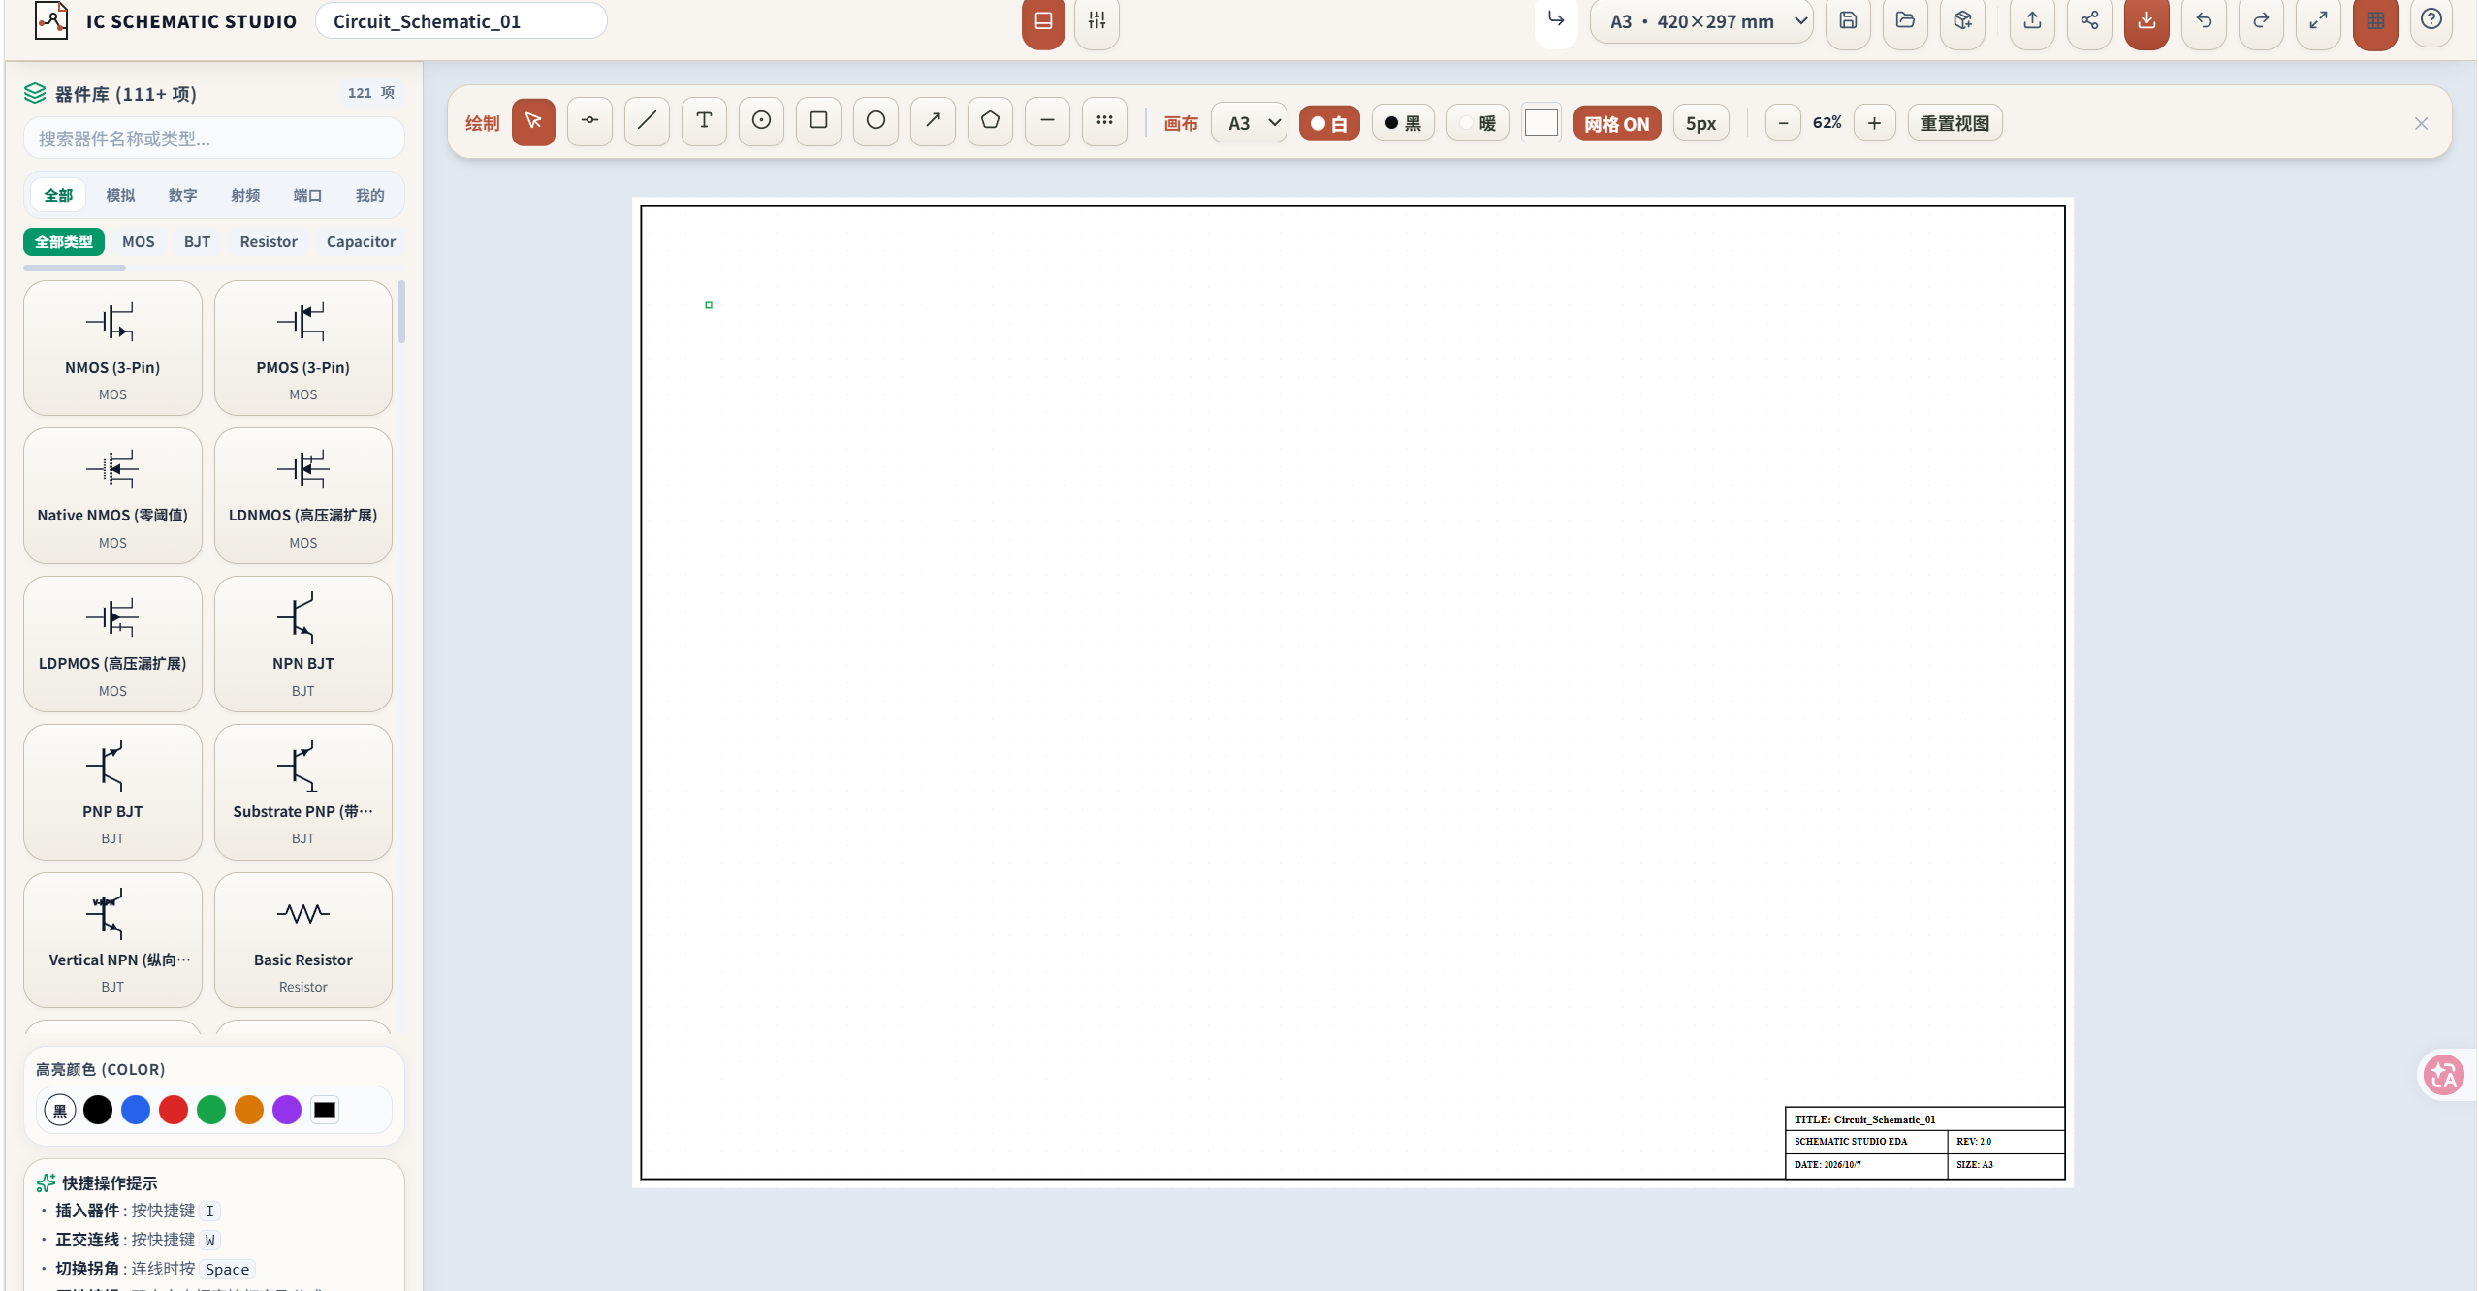Select the wire node tool
Screen dimensions: 2479x1291
click(589, 121)
